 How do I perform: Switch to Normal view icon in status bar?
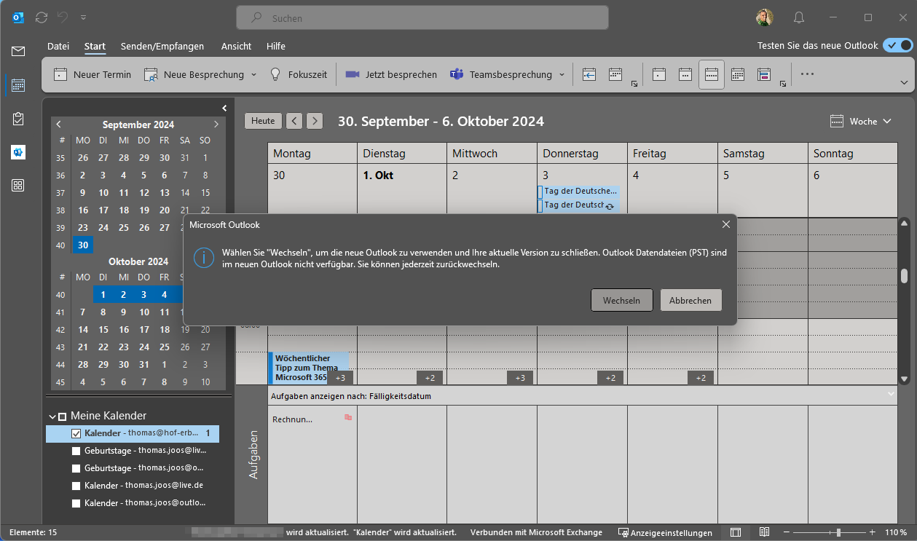point(736,533)
